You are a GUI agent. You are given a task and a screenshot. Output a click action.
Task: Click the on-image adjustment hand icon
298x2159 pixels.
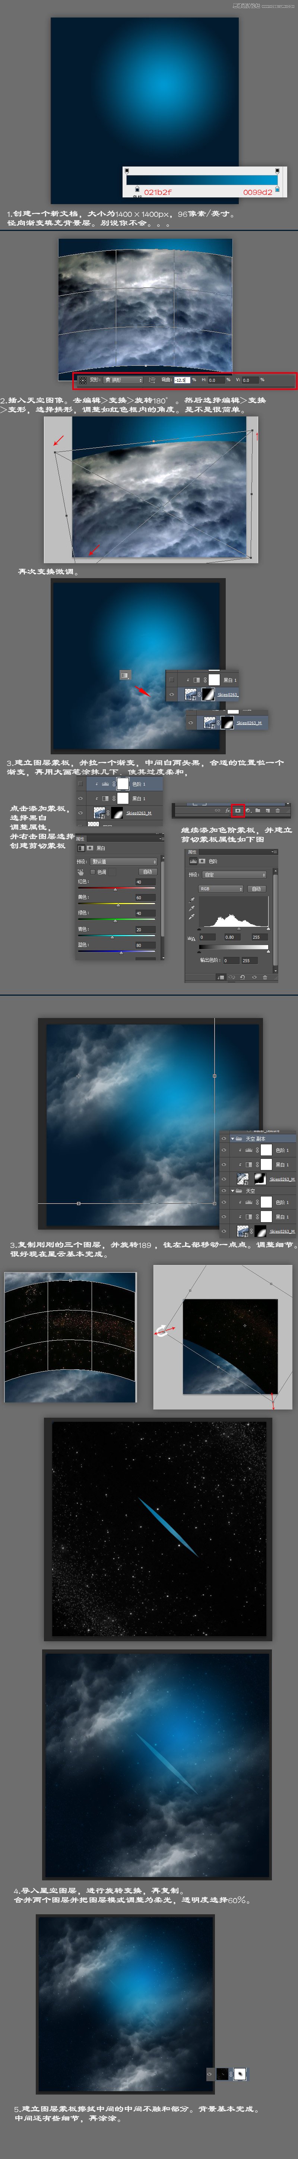(80, 872)
